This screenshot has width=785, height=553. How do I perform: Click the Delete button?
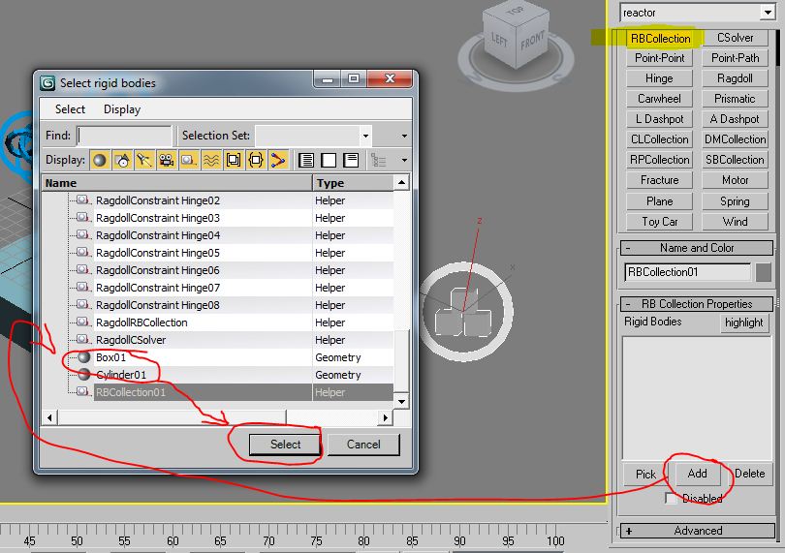click(x=749, y=474)
